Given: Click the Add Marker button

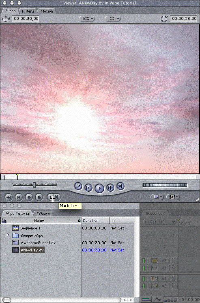Looking at the screenshot, I should (x=39, y=197).
